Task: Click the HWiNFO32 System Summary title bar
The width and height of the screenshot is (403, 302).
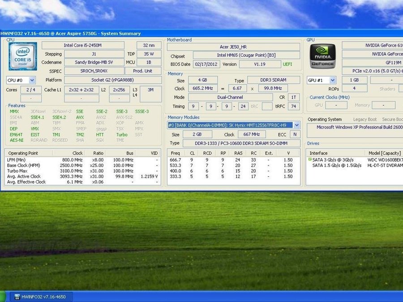Action: tap(201, 34)
